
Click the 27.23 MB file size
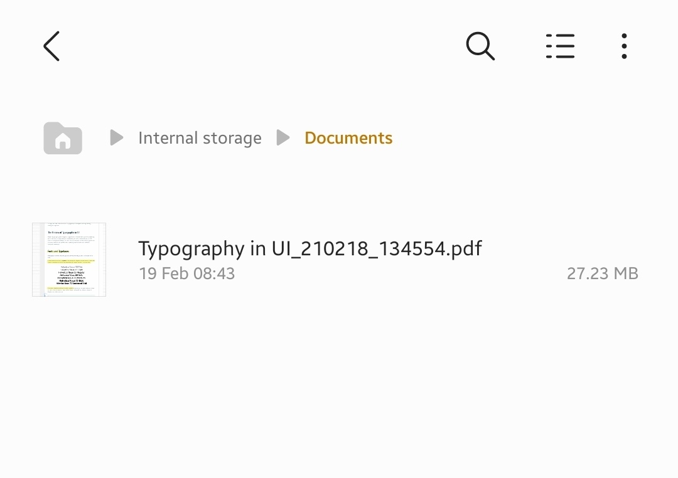coord(602,274)
